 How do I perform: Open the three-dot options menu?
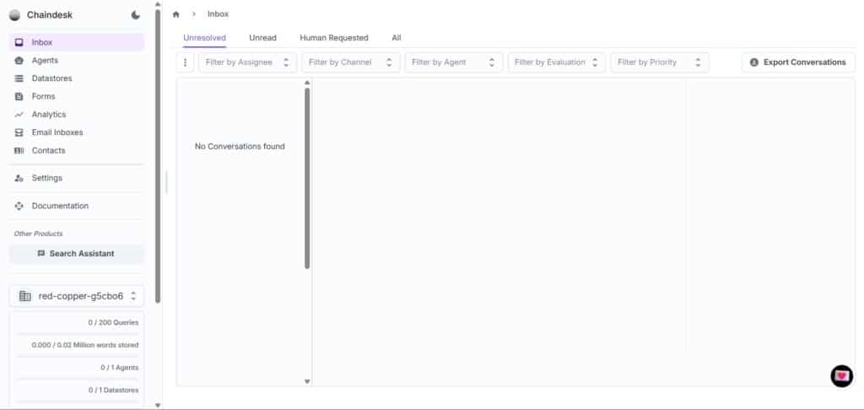click(x=185, y=62)
